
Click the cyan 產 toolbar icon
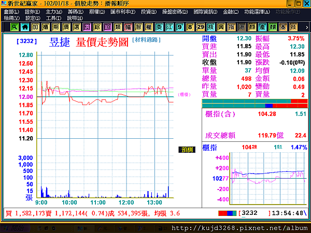(x=262, y=27)
